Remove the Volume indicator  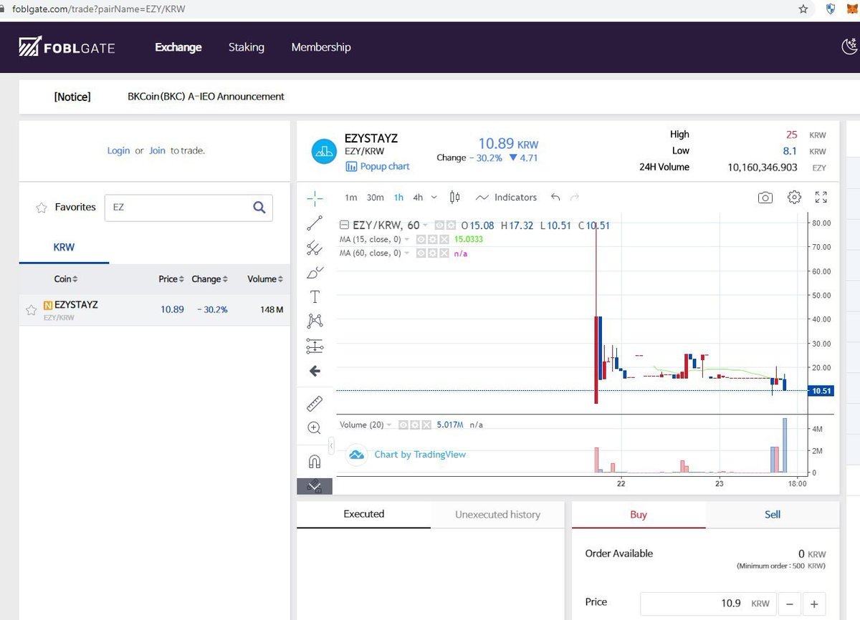[x=426, y=425]
